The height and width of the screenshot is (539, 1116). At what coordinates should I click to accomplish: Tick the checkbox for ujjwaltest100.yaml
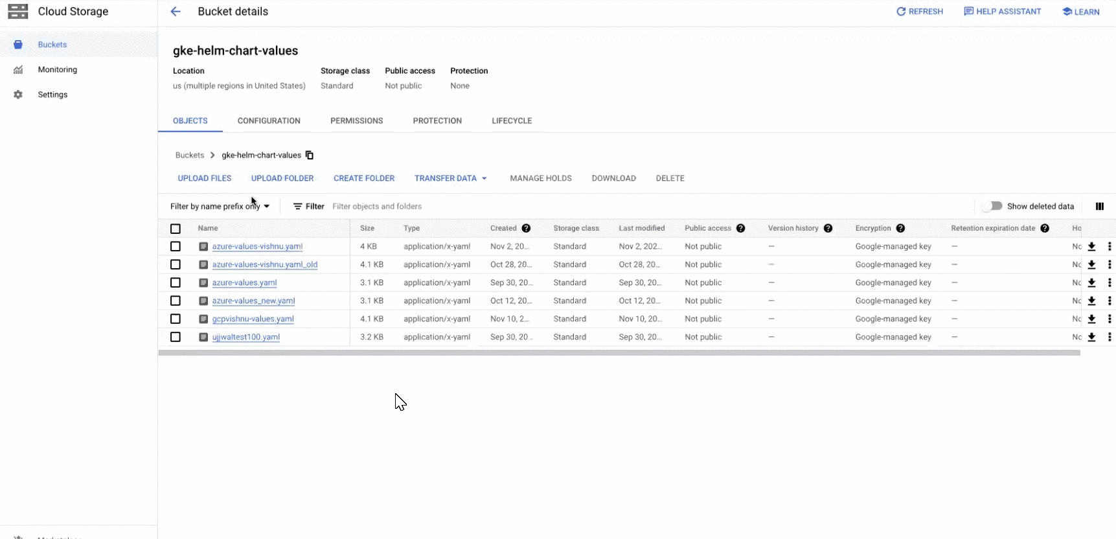point(176,337)
